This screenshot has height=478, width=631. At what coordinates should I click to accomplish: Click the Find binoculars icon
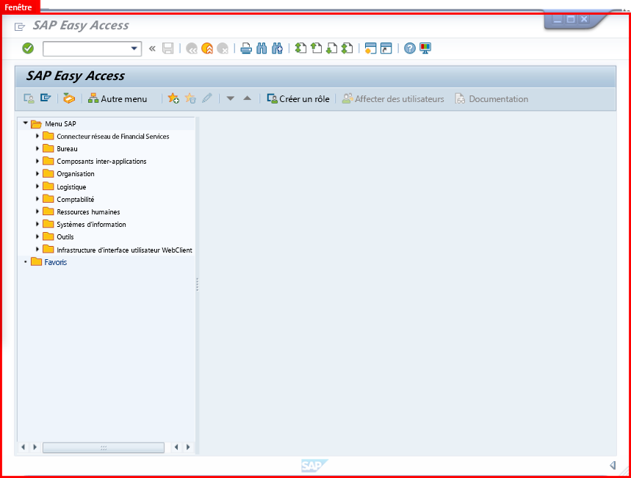262,48
